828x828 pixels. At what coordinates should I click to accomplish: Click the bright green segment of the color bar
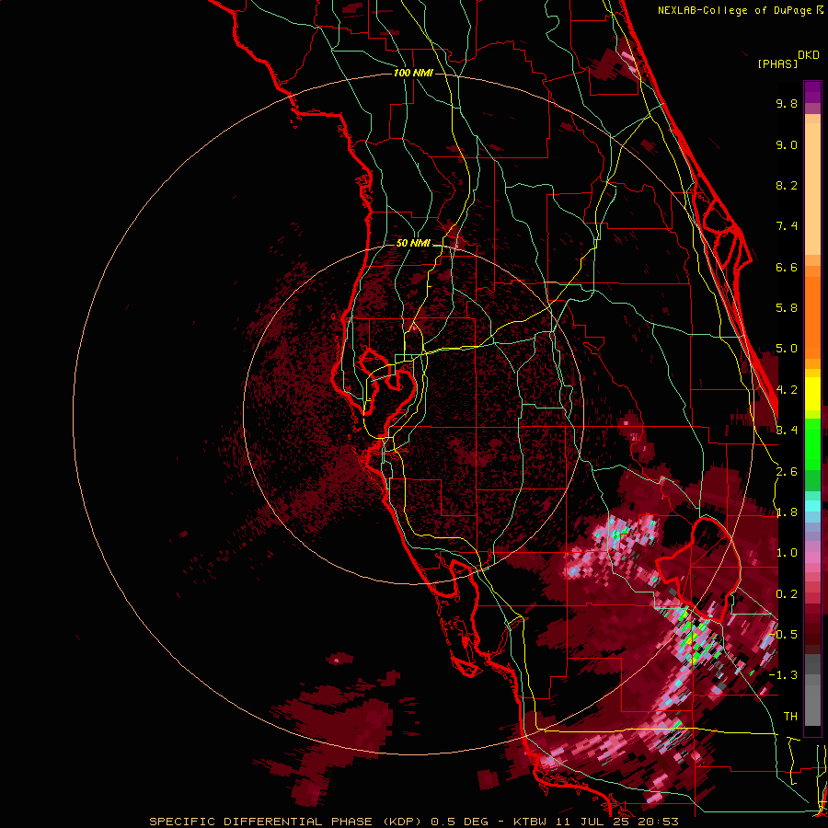point(812,443)
